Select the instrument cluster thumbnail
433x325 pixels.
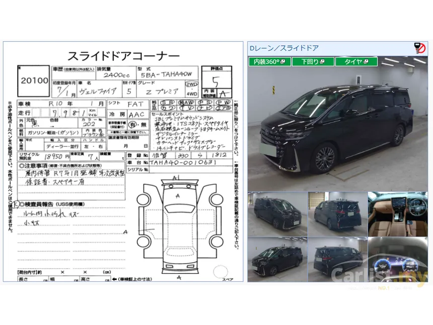point(398,259)
